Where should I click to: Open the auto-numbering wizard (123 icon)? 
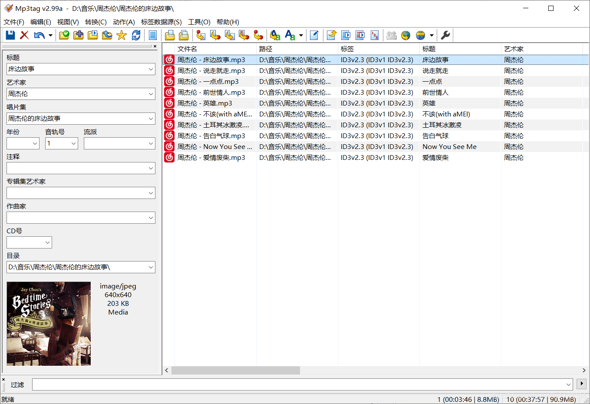(374, 35)
